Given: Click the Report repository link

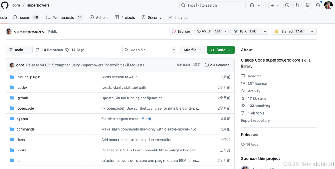Looking at the screenshot, I should tap(255, 120).
